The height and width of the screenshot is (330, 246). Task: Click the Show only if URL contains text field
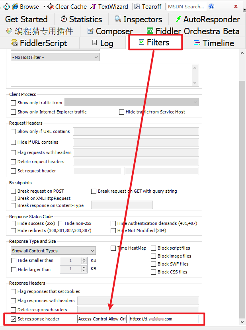136,131
